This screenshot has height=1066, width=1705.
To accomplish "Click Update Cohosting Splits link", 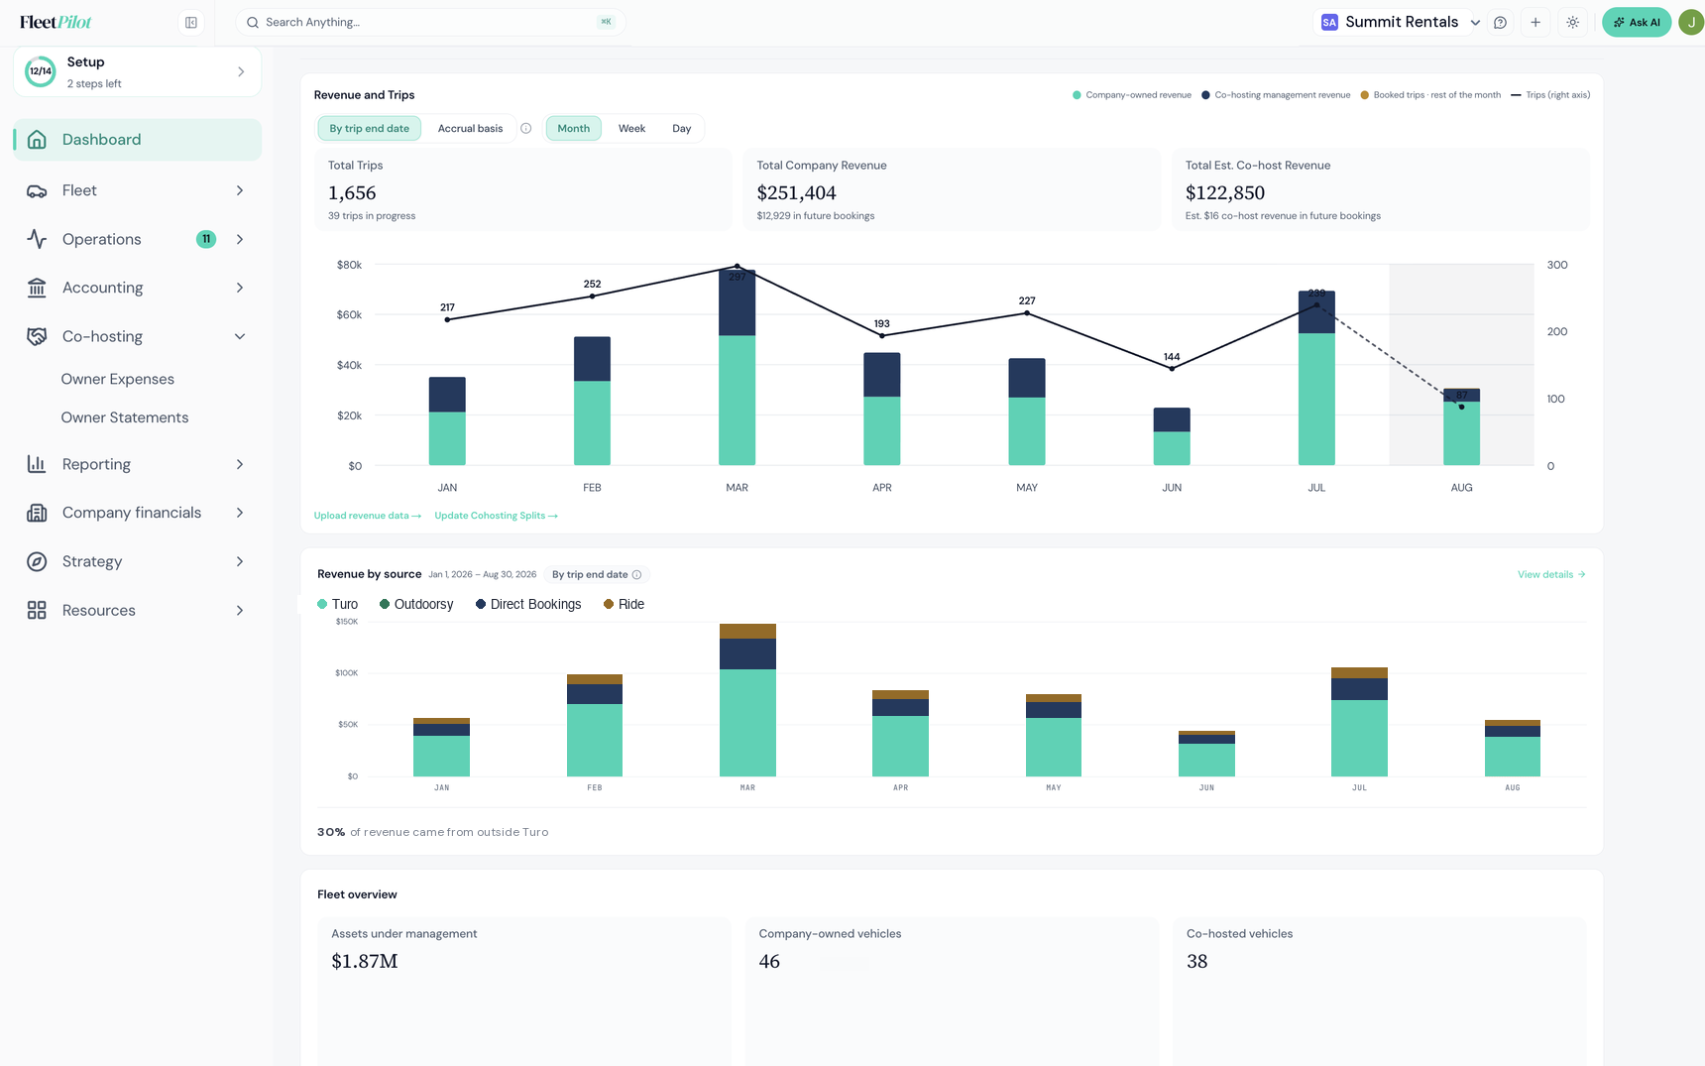I will [x=496, y=516].
